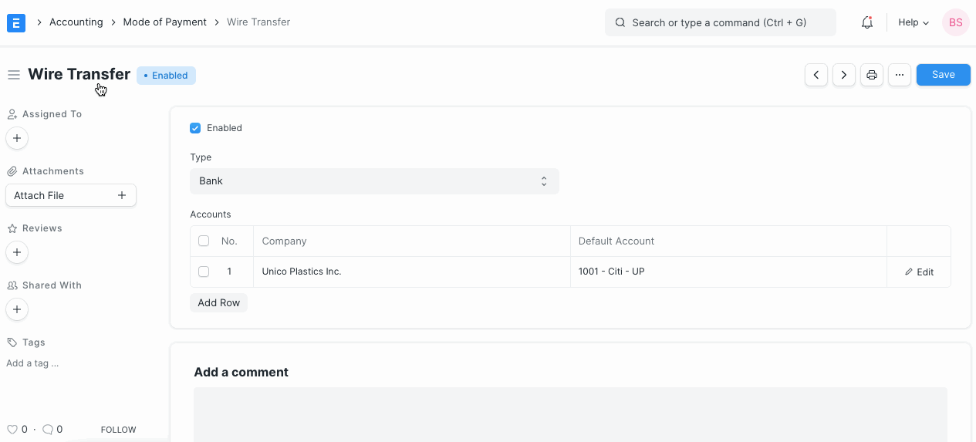Navigate to Accounting breadcrumb
The image size is (976, 442).
point(76,22)
